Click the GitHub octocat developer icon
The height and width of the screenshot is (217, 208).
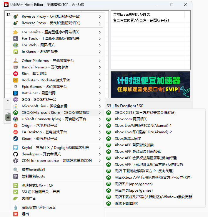16,154
